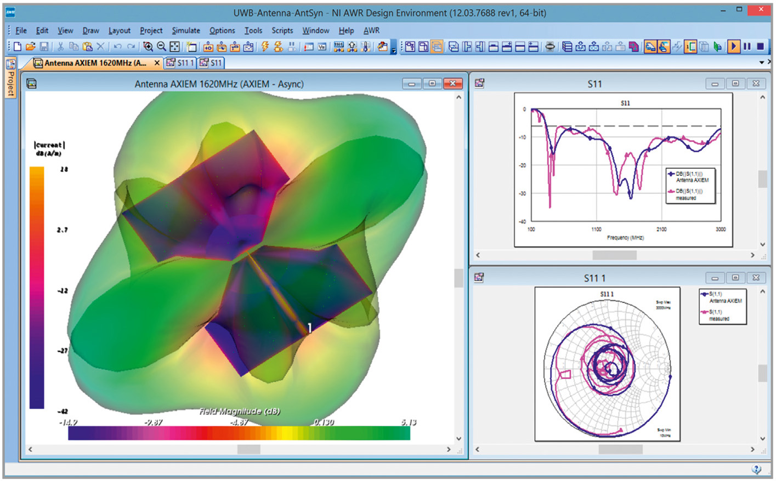The height and width of the screenshot is (481, 776).
Task: Open the toolbar overflow options arrow
Action: (394, 51)
